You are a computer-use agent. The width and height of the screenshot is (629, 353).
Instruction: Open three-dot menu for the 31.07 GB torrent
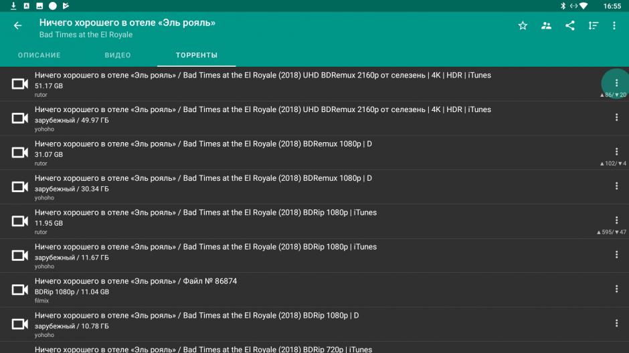pos(616,151)
